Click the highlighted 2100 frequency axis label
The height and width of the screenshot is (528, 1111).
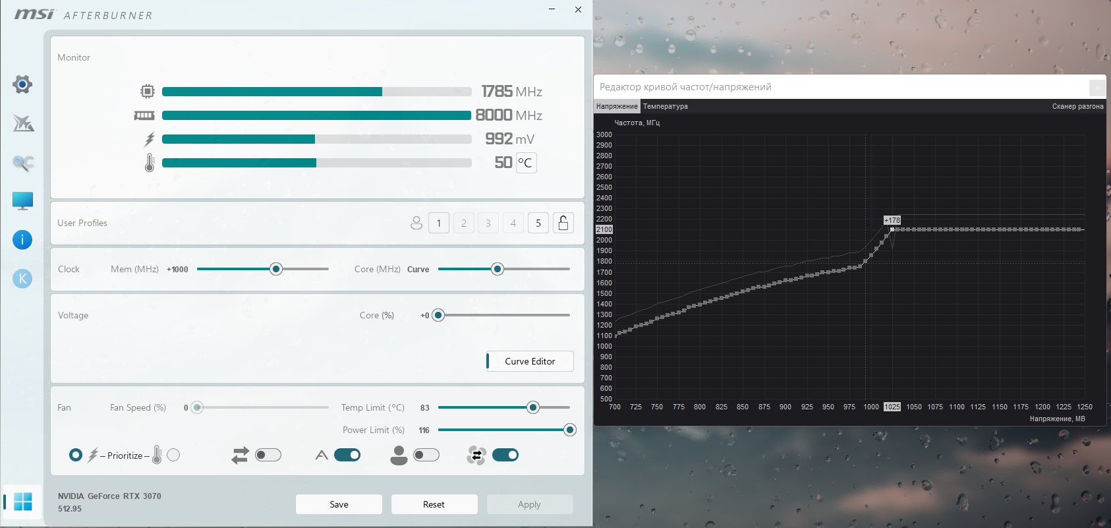click(x=604, y=229)
